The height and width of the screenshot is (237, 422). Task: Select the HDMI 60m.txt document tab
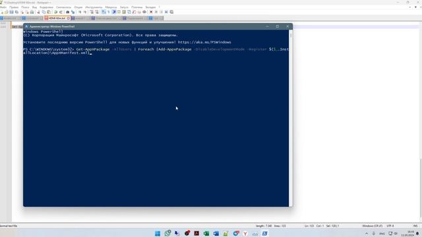coord(57,18)
